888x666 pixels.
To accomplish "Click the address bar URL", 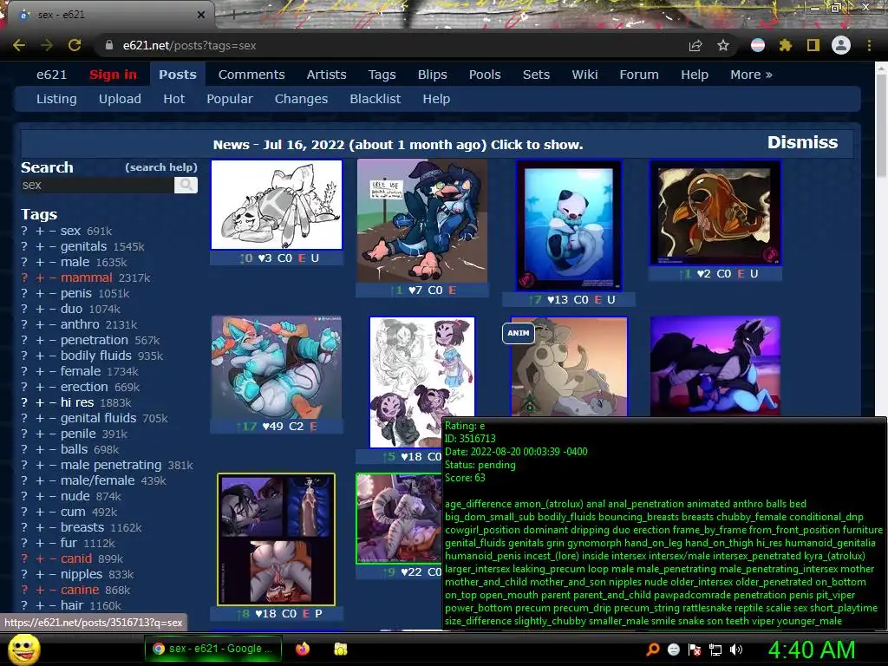I will tap(189, 45).
